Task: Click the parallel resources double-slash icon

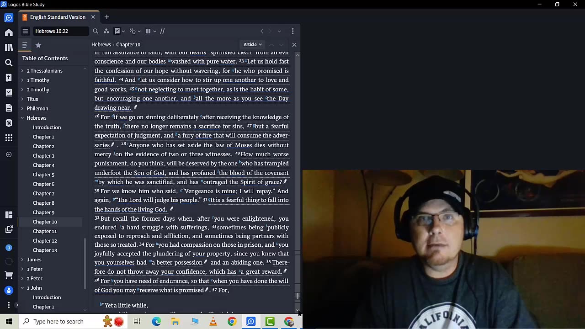Action: click(162, 31)
